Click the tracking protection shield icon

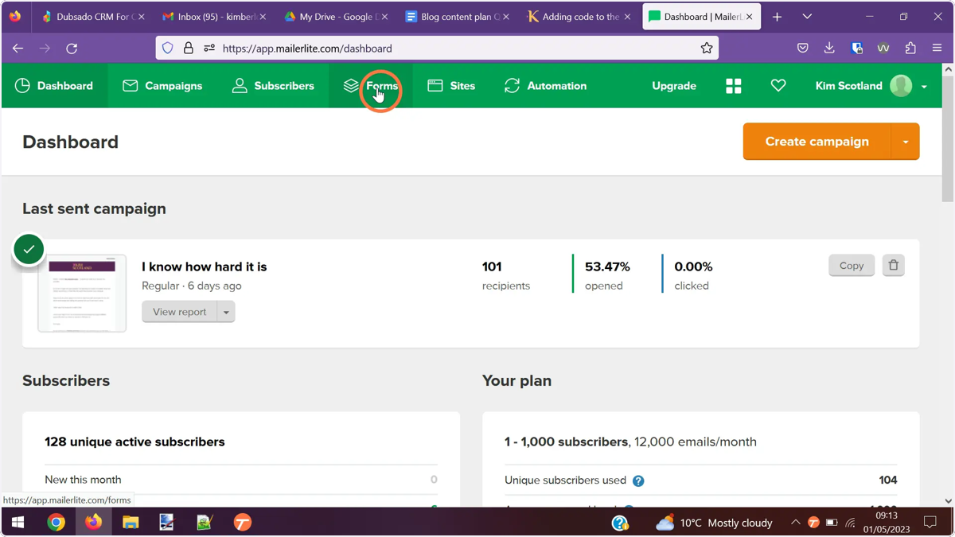tap(168, 49)
